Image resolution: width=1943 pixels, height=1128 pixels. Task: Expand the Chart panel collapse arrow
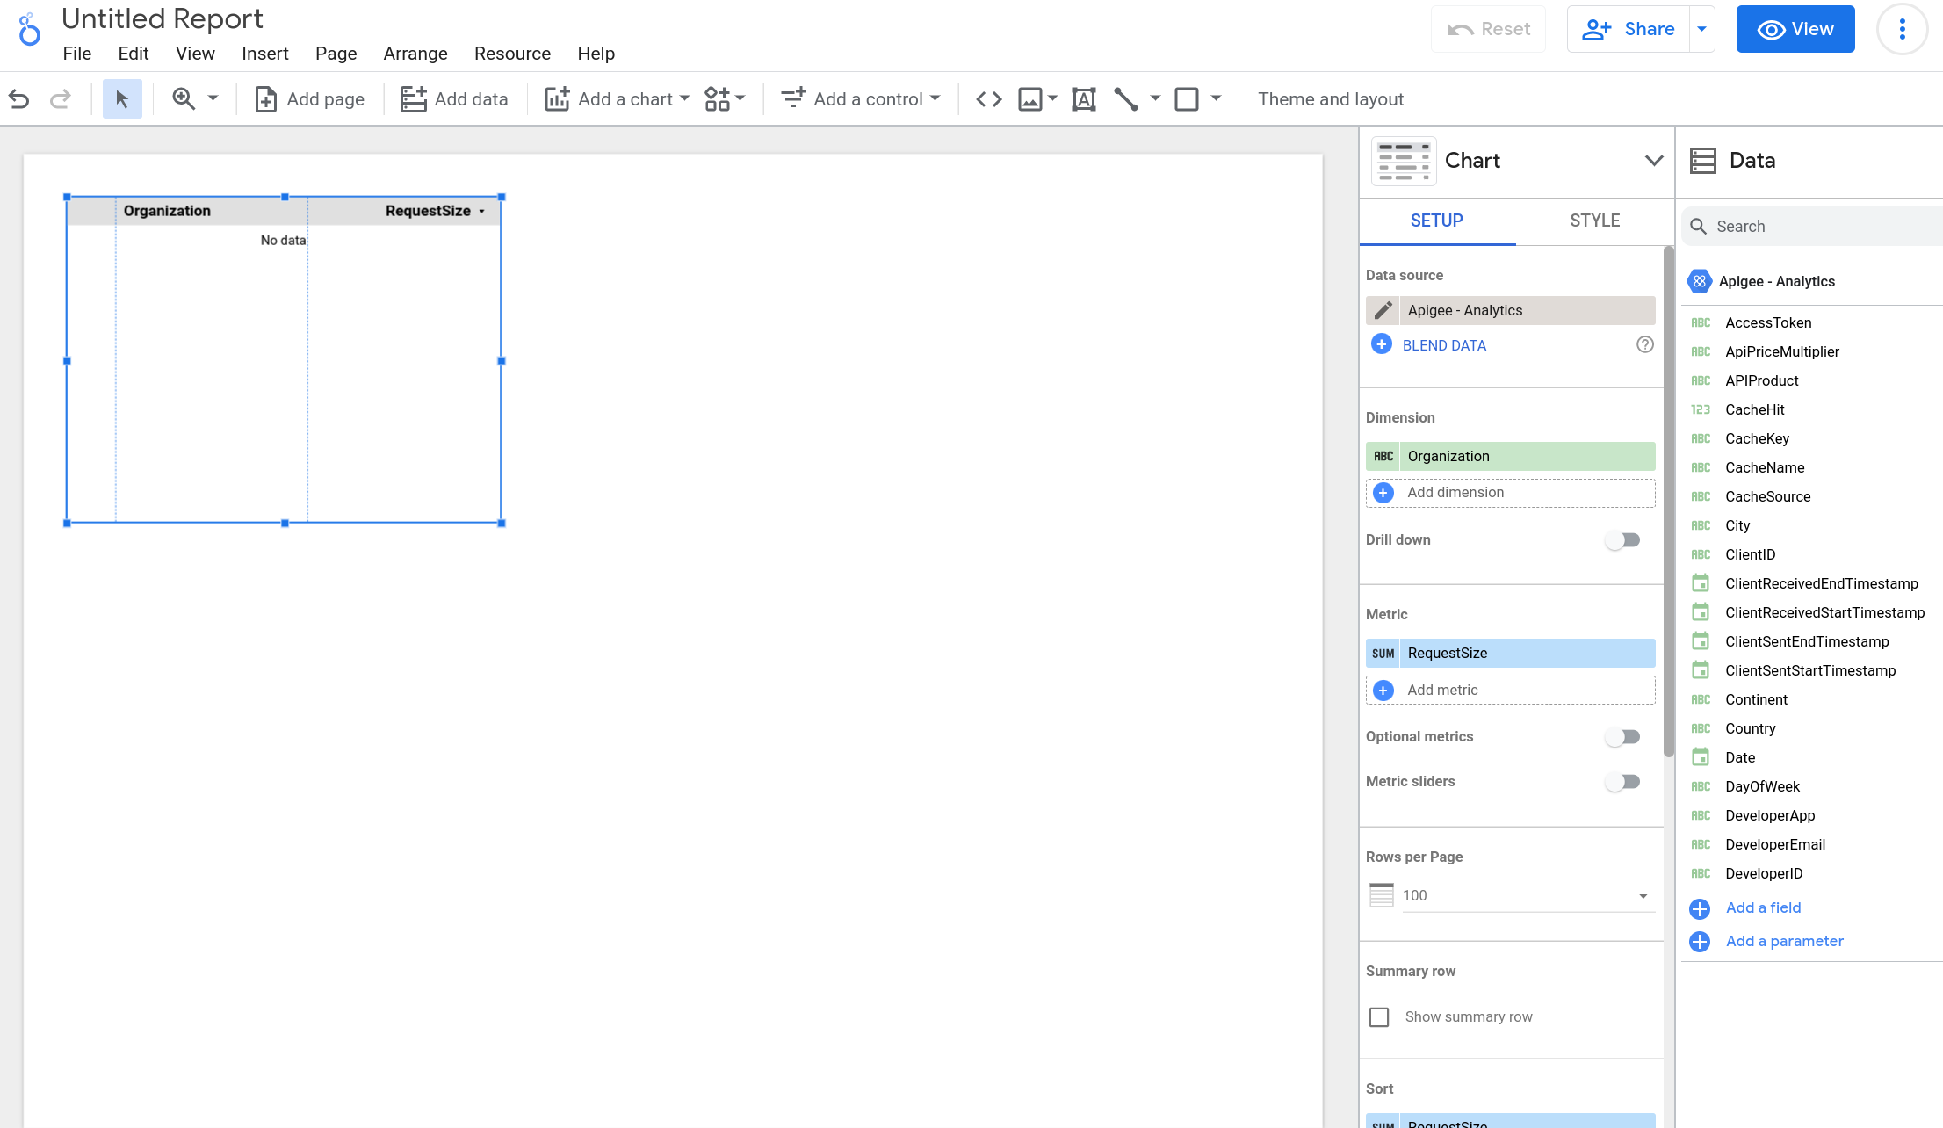(x=1654, y=160)
